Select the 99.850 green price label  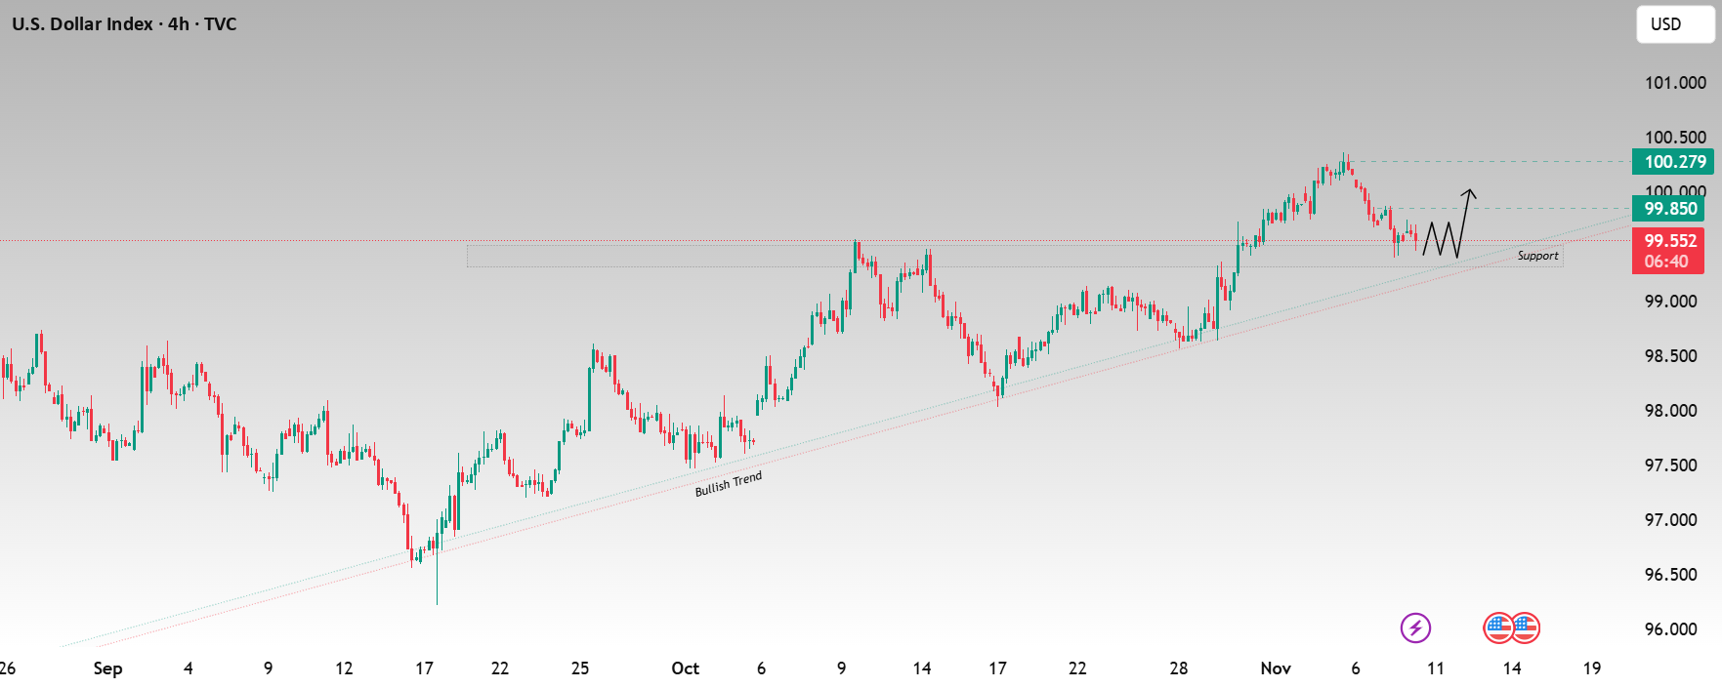click(1668, 208)
